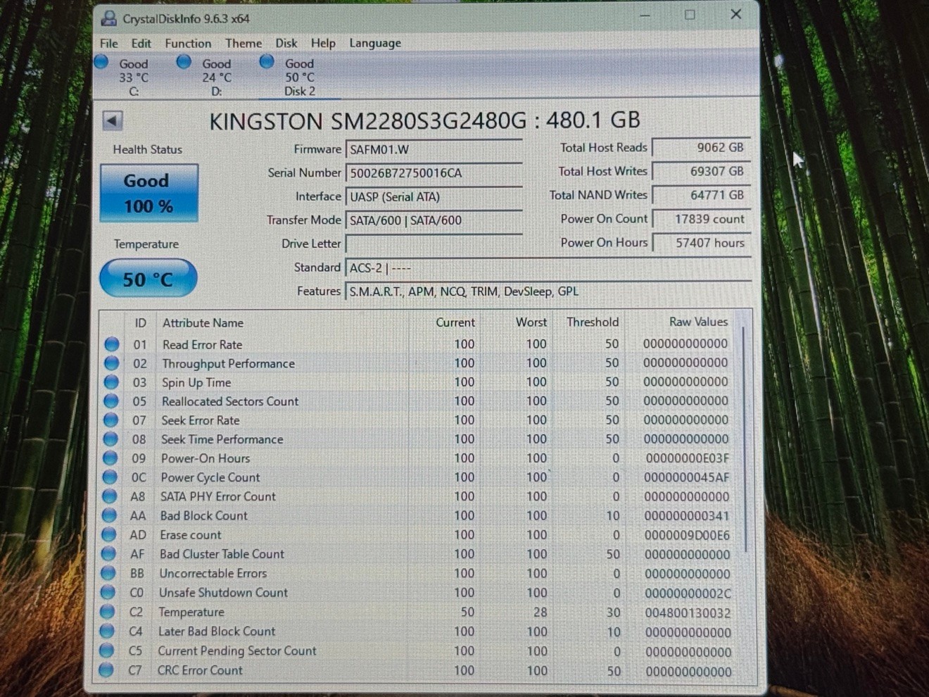This screenshot has width=929, height=697.
Task: Click the previous disk arrow button
Action: [x=113, y=120]
